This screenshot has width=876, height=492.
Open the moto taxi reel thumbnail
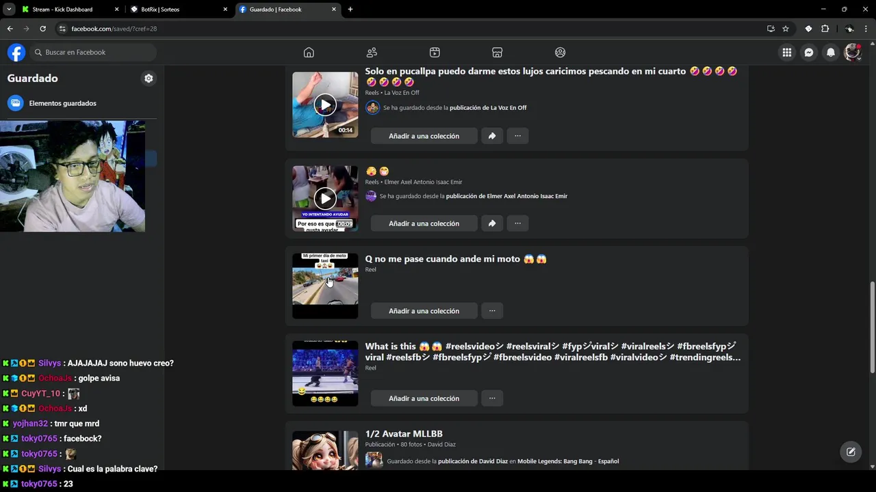325,286
